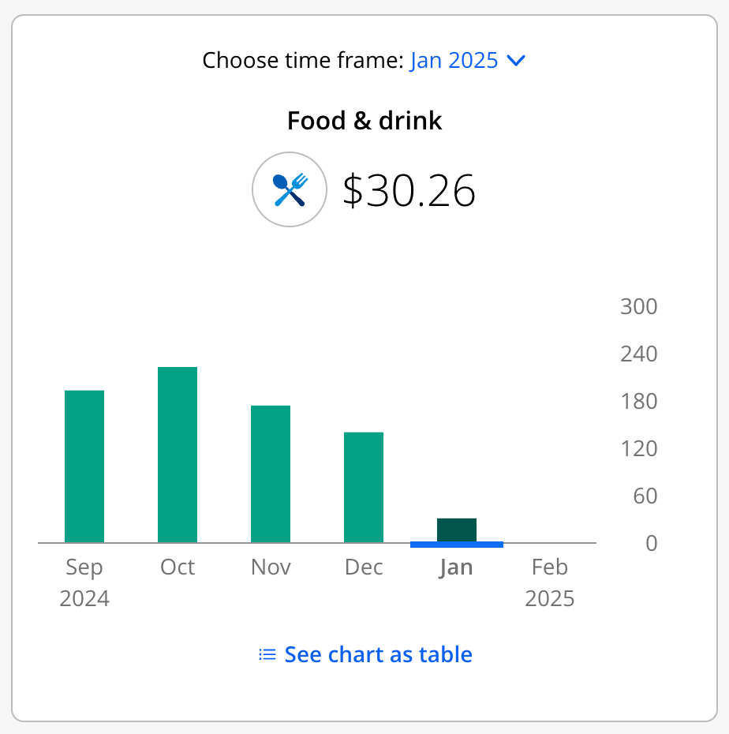Expand the time frame chevron arrow

click(x=516, y=60)
